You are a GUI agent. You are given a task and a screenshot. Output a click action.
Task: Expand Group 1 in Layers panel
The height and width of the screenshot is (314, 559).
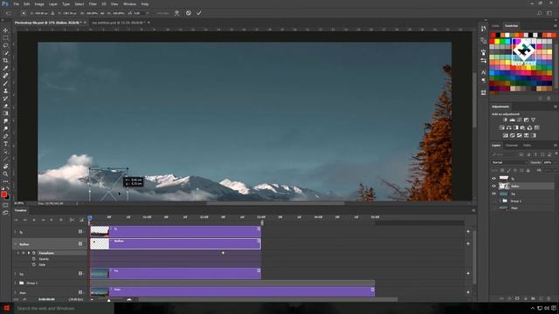[500, 201]
